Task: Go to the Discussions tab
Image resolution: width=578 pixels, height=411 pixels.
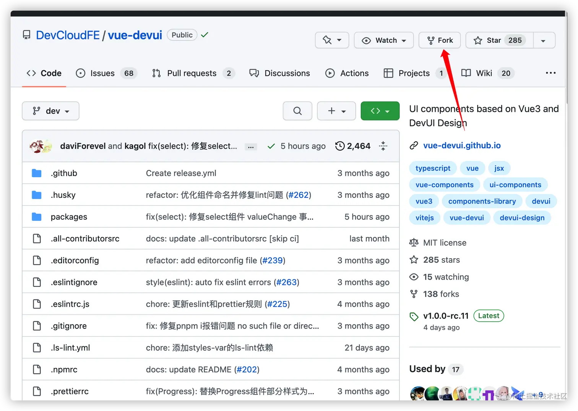Action: click(279, 73)
